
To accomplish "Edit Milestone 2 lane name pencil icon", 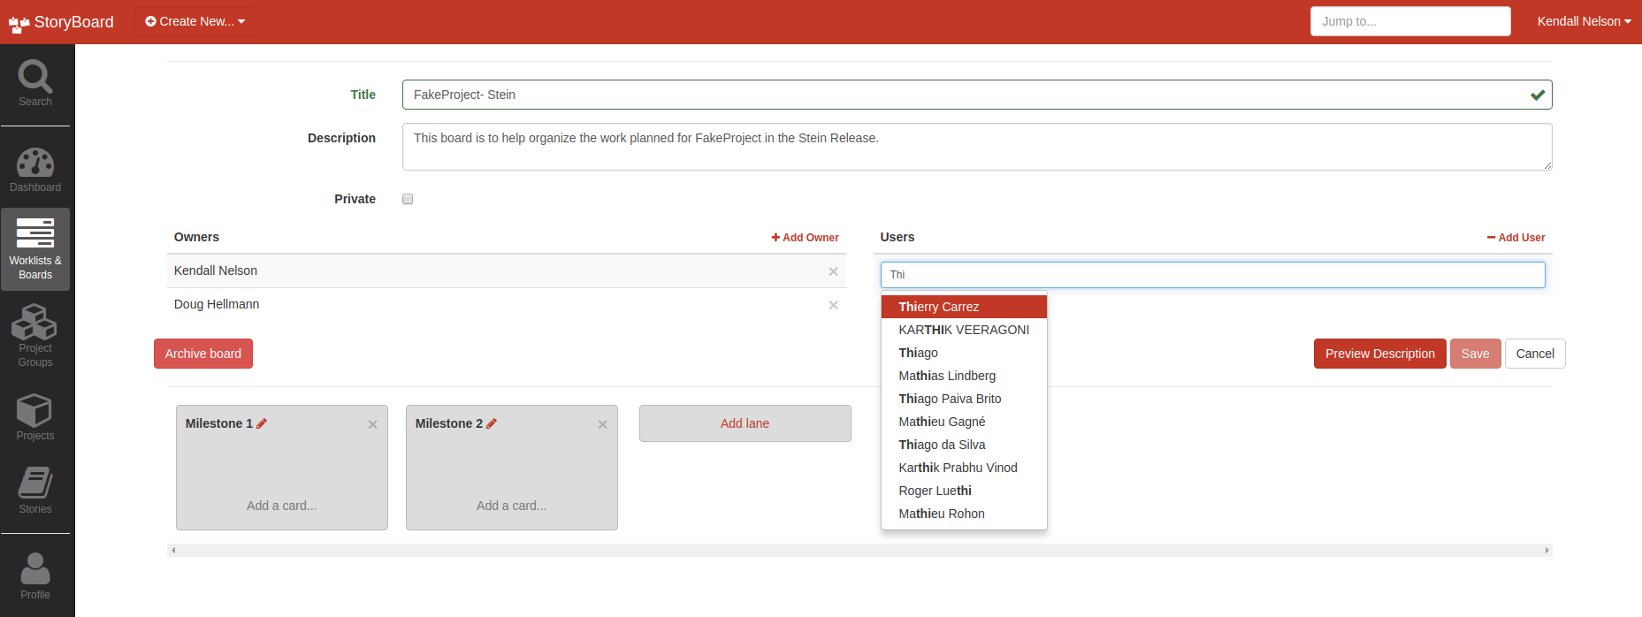I will (x=492, y=423).
